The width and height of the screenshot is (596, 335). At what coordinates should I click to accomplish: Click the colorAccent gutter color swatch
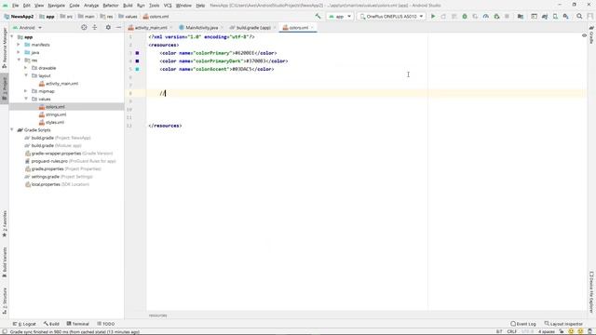tap(137, 69)
